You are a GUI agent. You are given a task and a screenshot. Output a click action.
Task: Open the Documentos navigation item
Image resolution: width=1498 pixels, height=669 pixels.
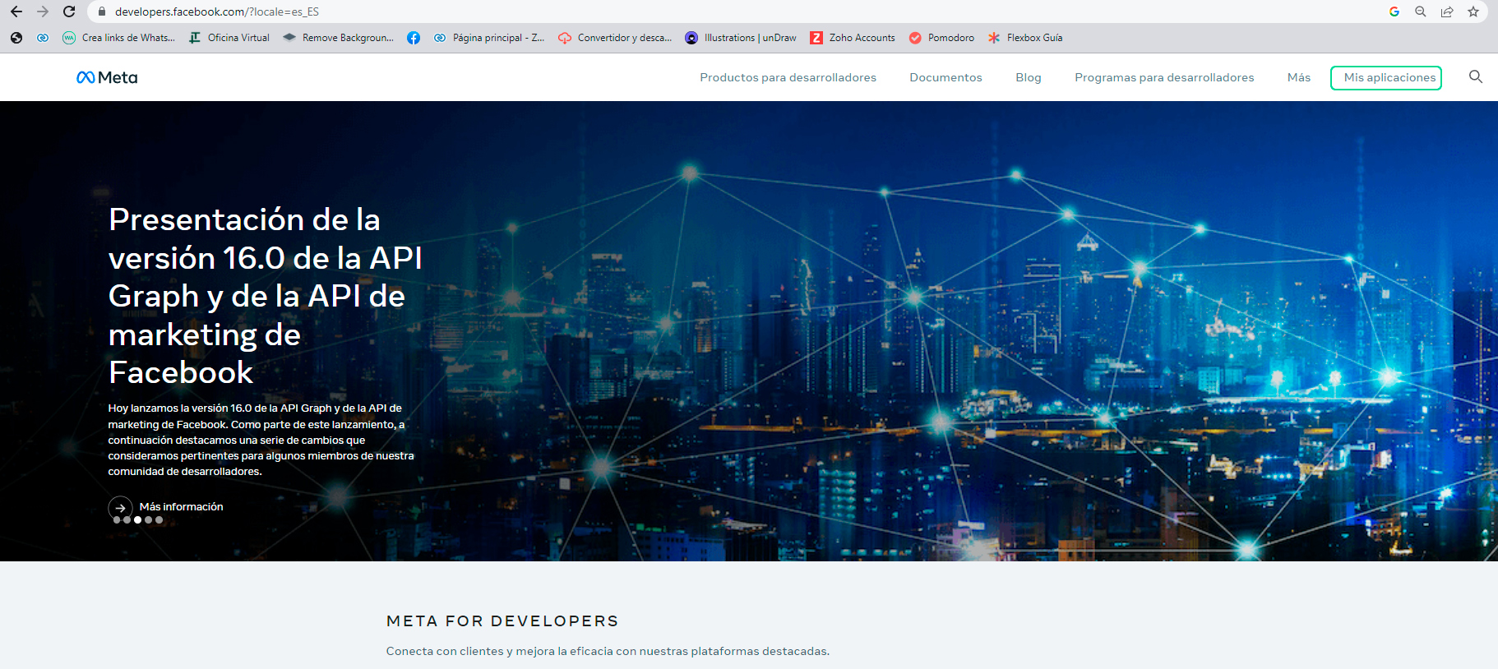click(x=945, y=77)
